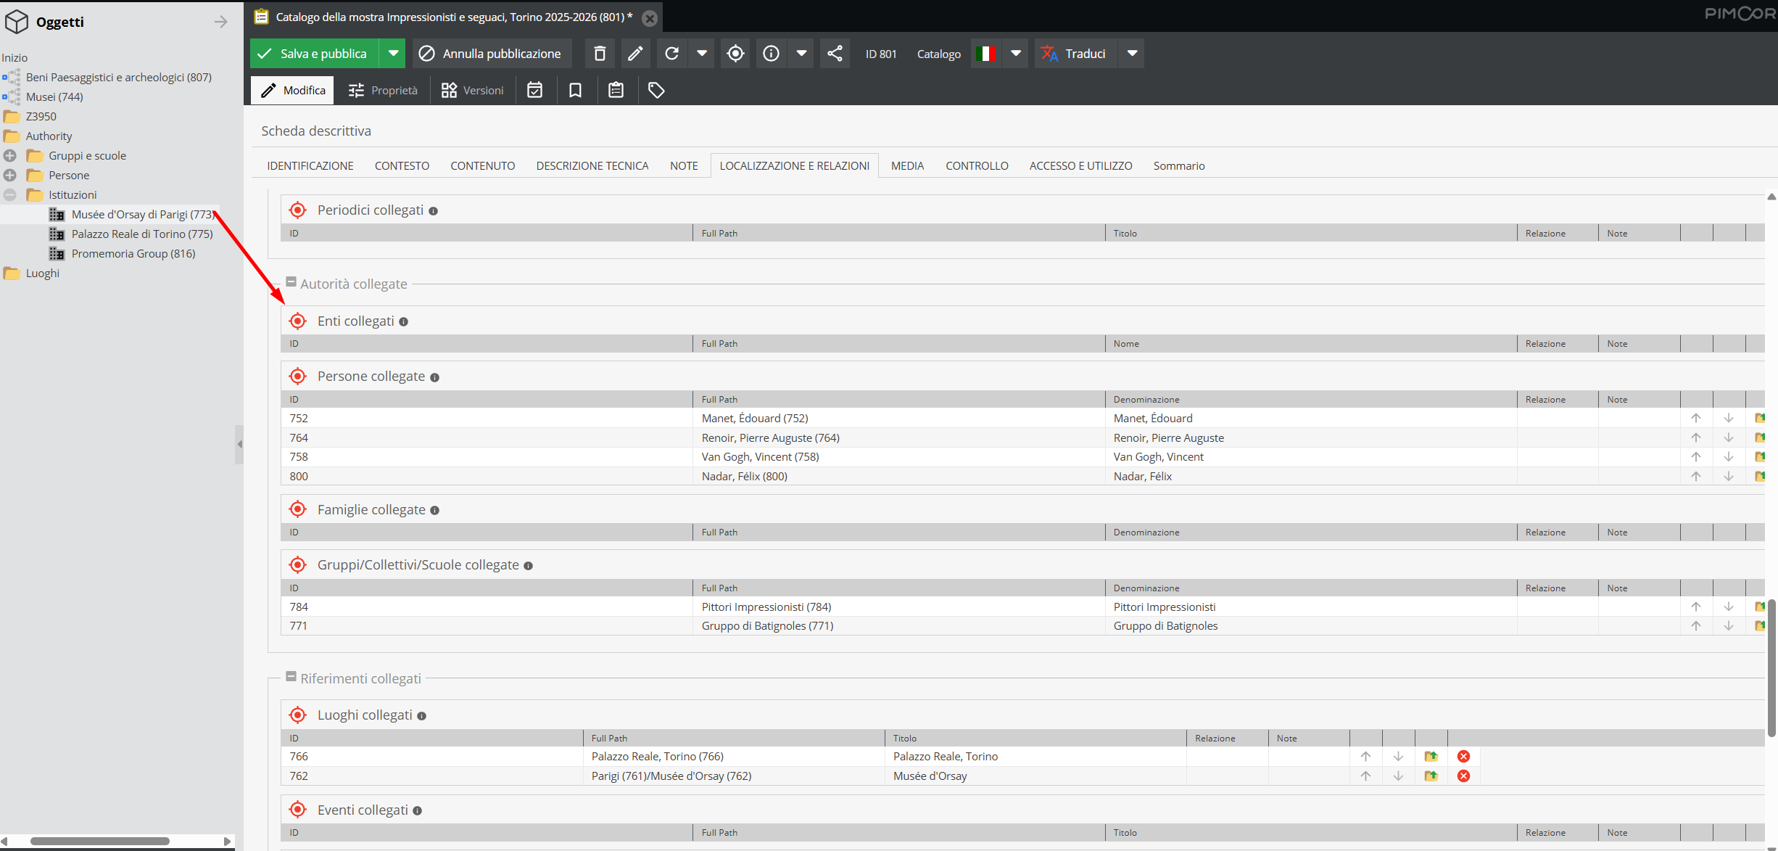Open the Palazzo Reale, Torino linked object
1778x851 pixels.
click(x=1431, y=757)
